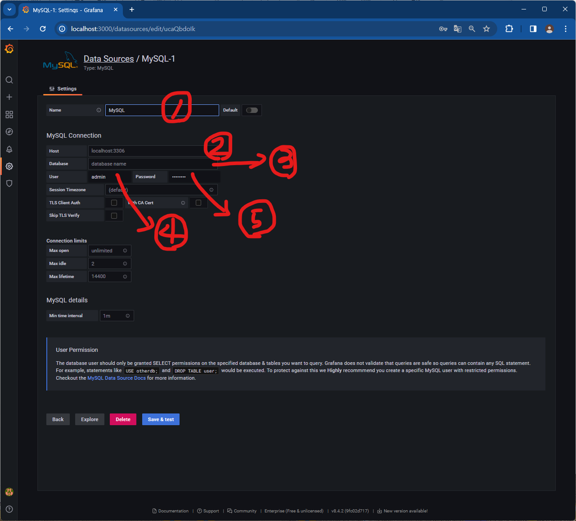576x521 pixels.
Task: Click the Max open input field
Action: point(109,251)
